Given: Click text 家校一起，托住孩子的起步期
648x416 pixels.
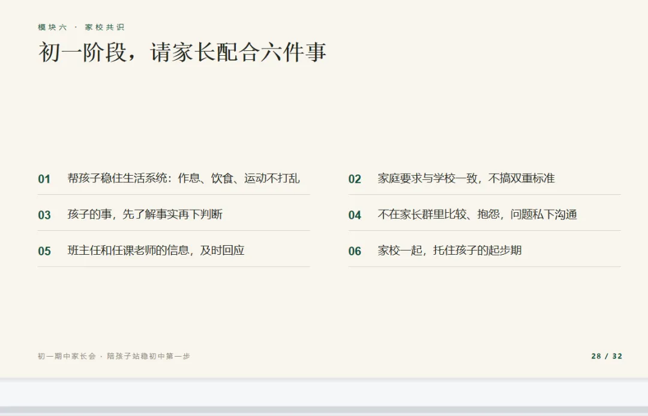Looking at the screenshot, I should [x=449, y=250].
